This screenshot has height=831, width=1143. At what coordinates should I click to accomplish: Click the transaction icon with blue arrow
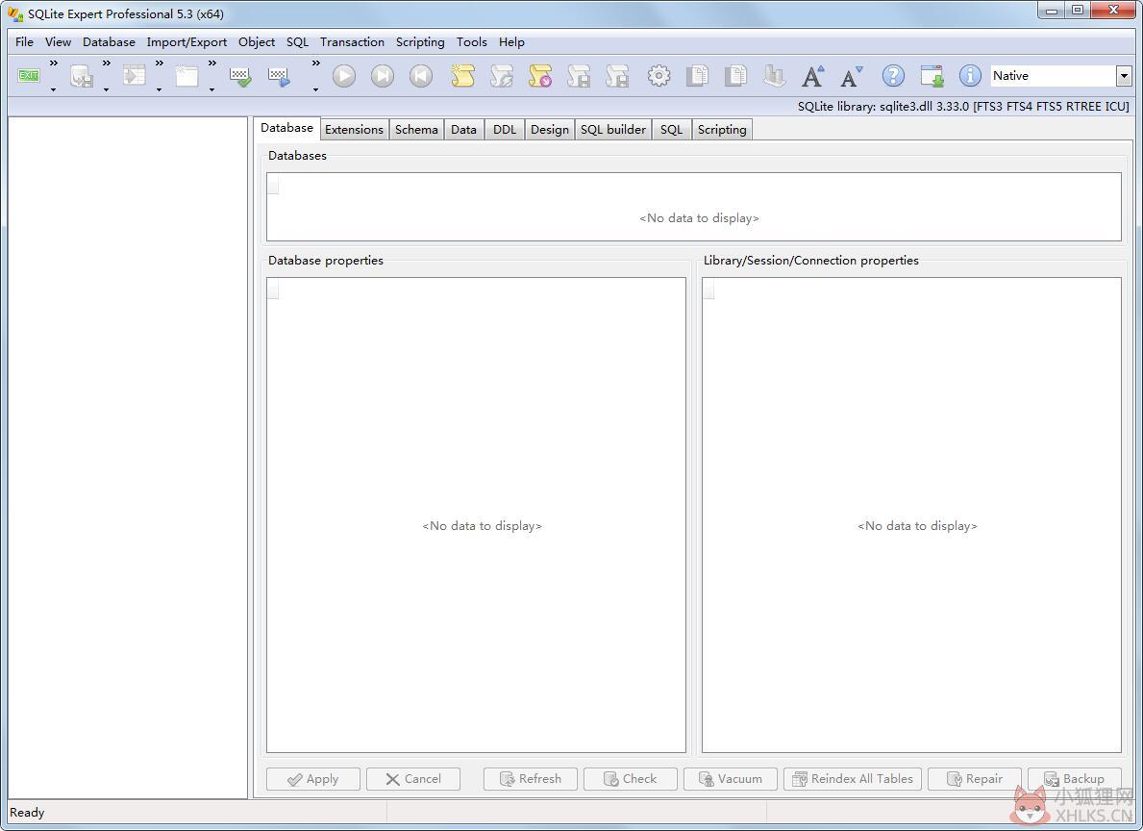279,77
